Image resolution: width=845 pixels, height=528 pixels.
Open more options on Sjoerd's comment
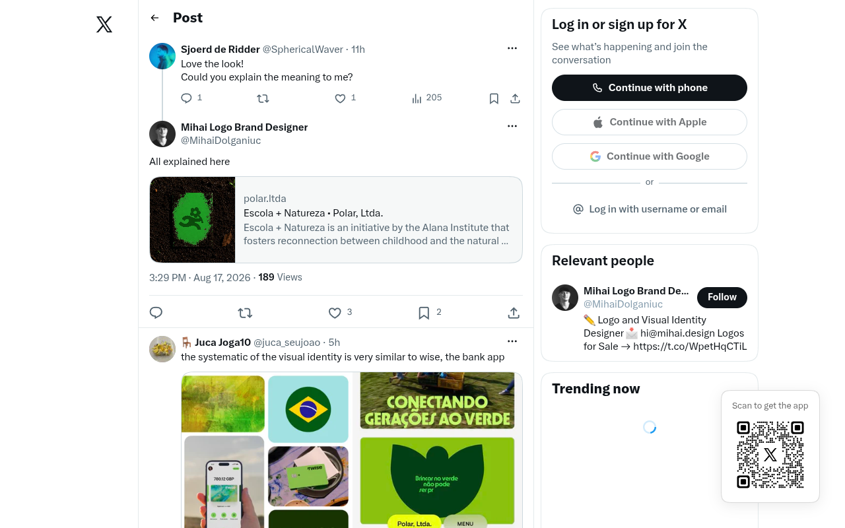click(512, 48)
